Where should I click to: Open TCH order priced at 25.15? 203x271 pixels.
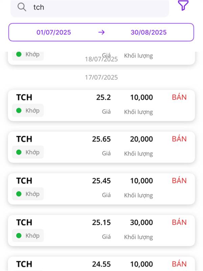pos(101,230)
